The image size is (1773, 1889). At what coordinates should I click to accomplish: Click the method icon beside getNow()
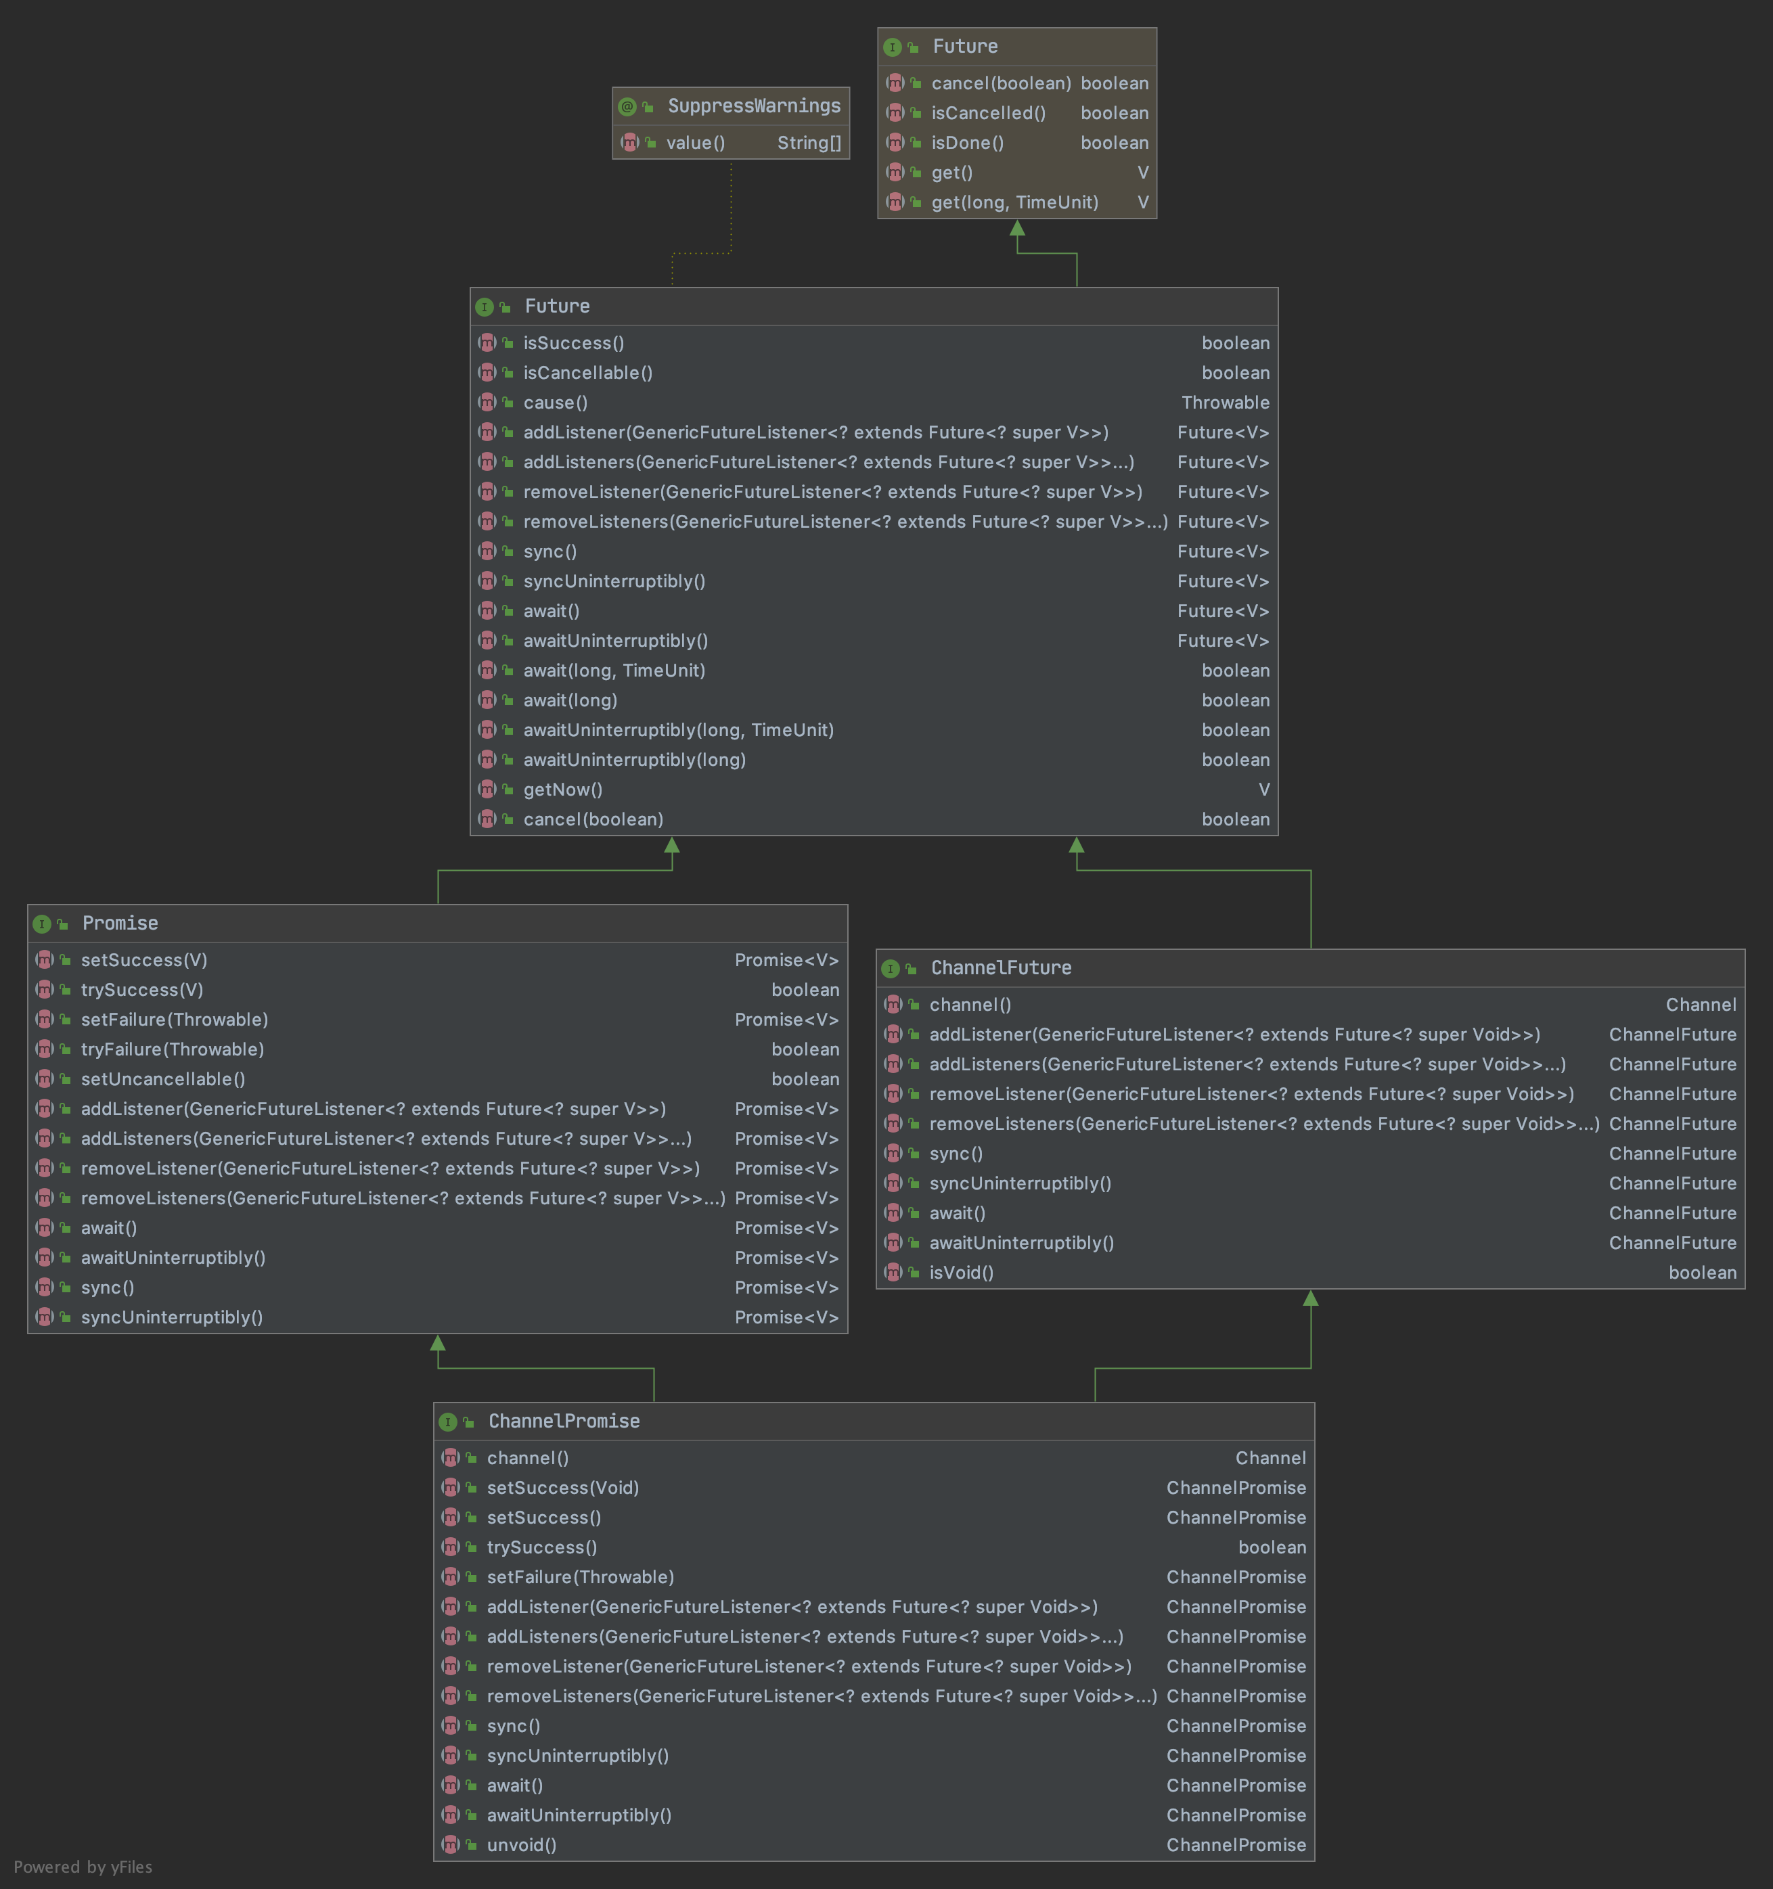tap(487, 790)
